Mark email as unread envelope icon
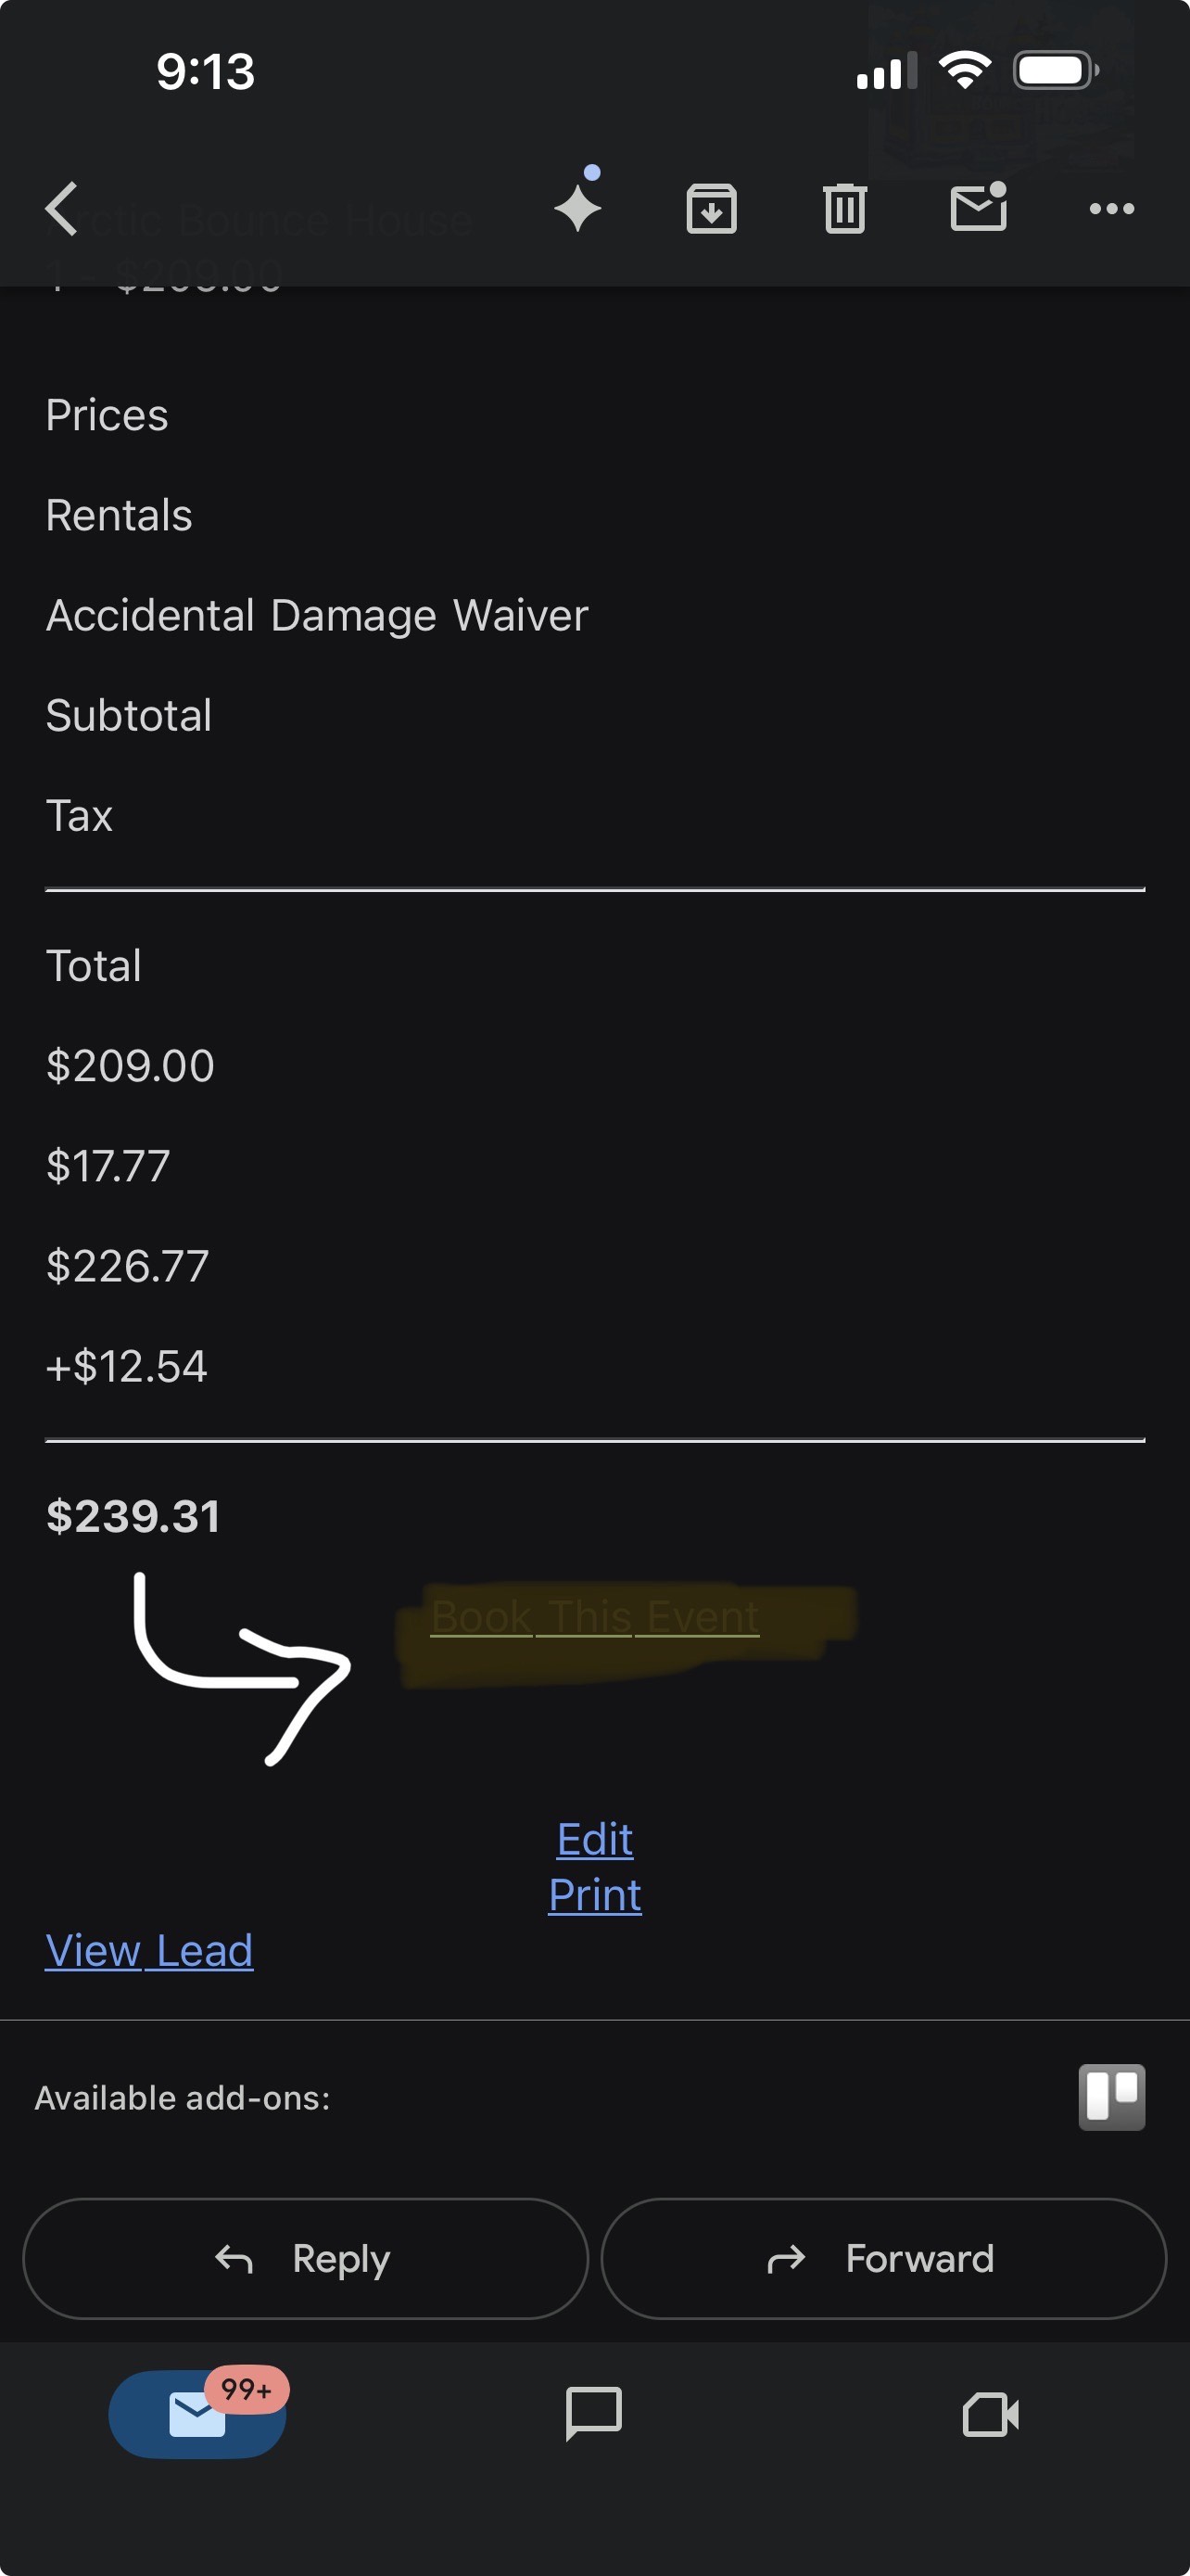This screenshot has width=1190, height=2576. (x=978, y=207)
